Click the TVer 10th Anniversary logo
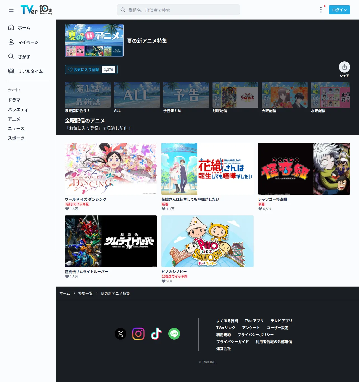Screen dimensions: 359x382 point(36,10)
